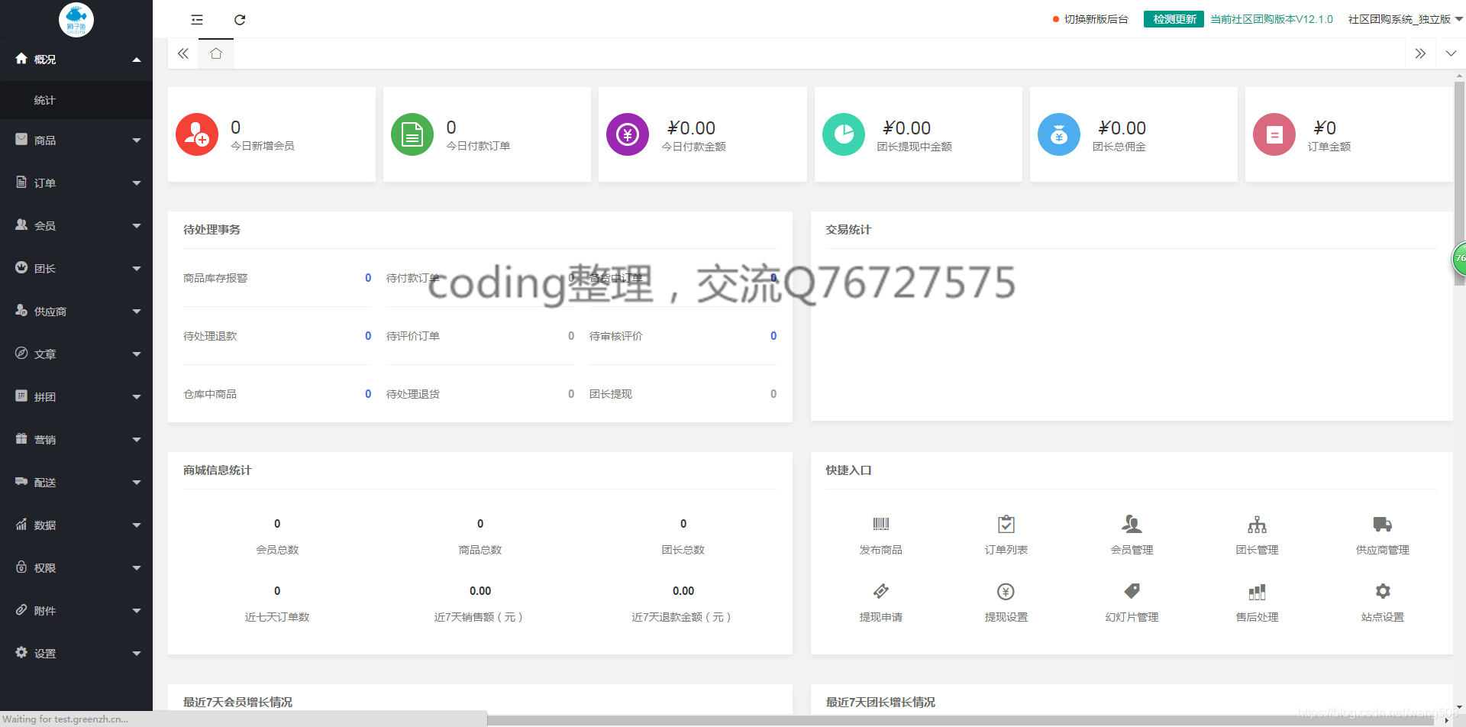
Task: Open 切换新版后台 link
Action: [1096, 18]
